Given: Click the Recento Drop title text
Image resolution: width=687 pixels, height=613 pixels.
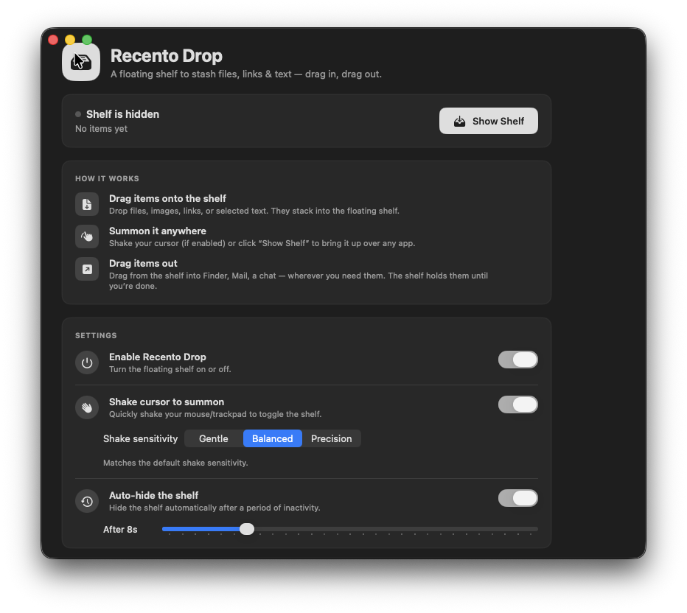Looking at the screenshot, I should pos(167,55).
